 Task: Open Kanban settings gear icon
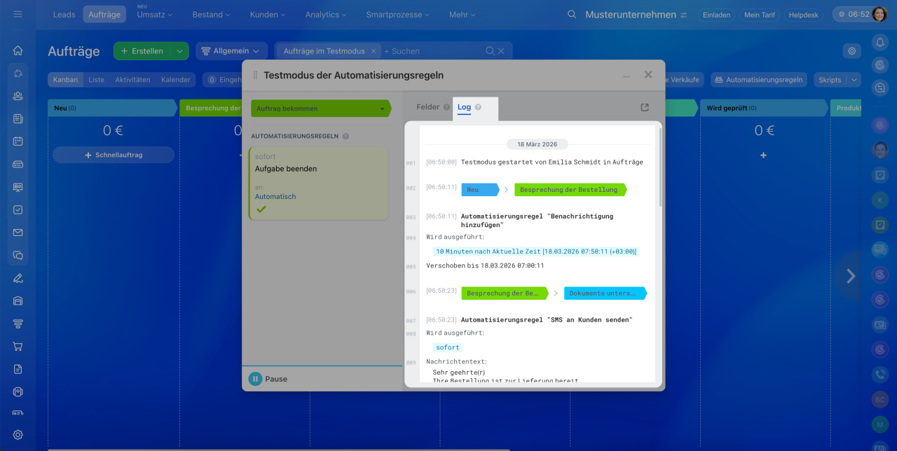pyautogui.click(x=851, y=50)
